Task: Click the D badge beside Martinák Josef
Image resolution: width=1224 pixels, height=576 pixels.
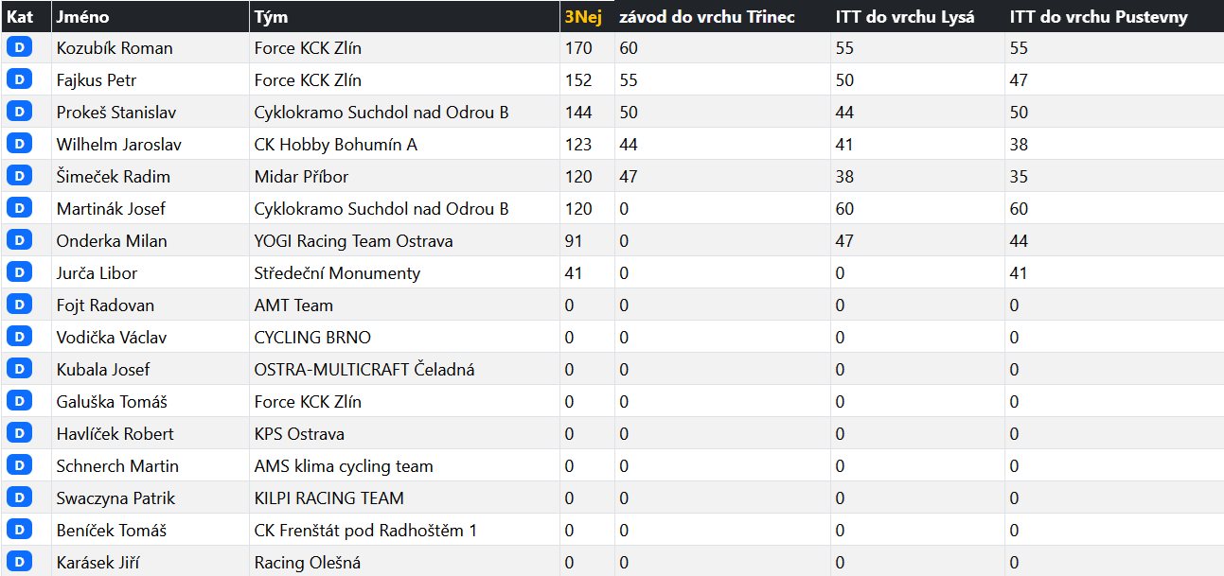Action: tap(19, 209)
